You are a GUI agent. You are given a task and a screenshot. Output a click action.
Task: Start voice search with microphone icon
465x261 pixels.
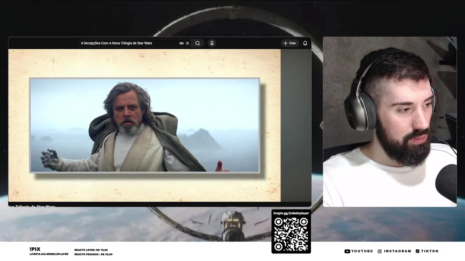tap(212, 43)
